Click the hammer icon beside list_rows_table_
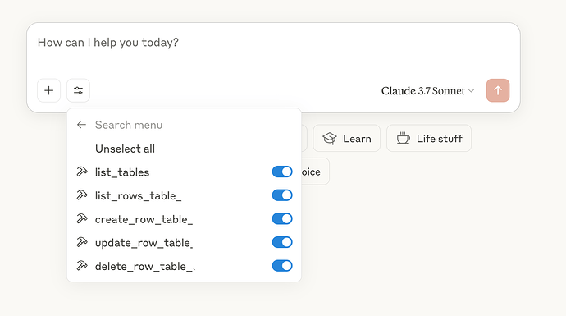 click(x=82, y=195)
